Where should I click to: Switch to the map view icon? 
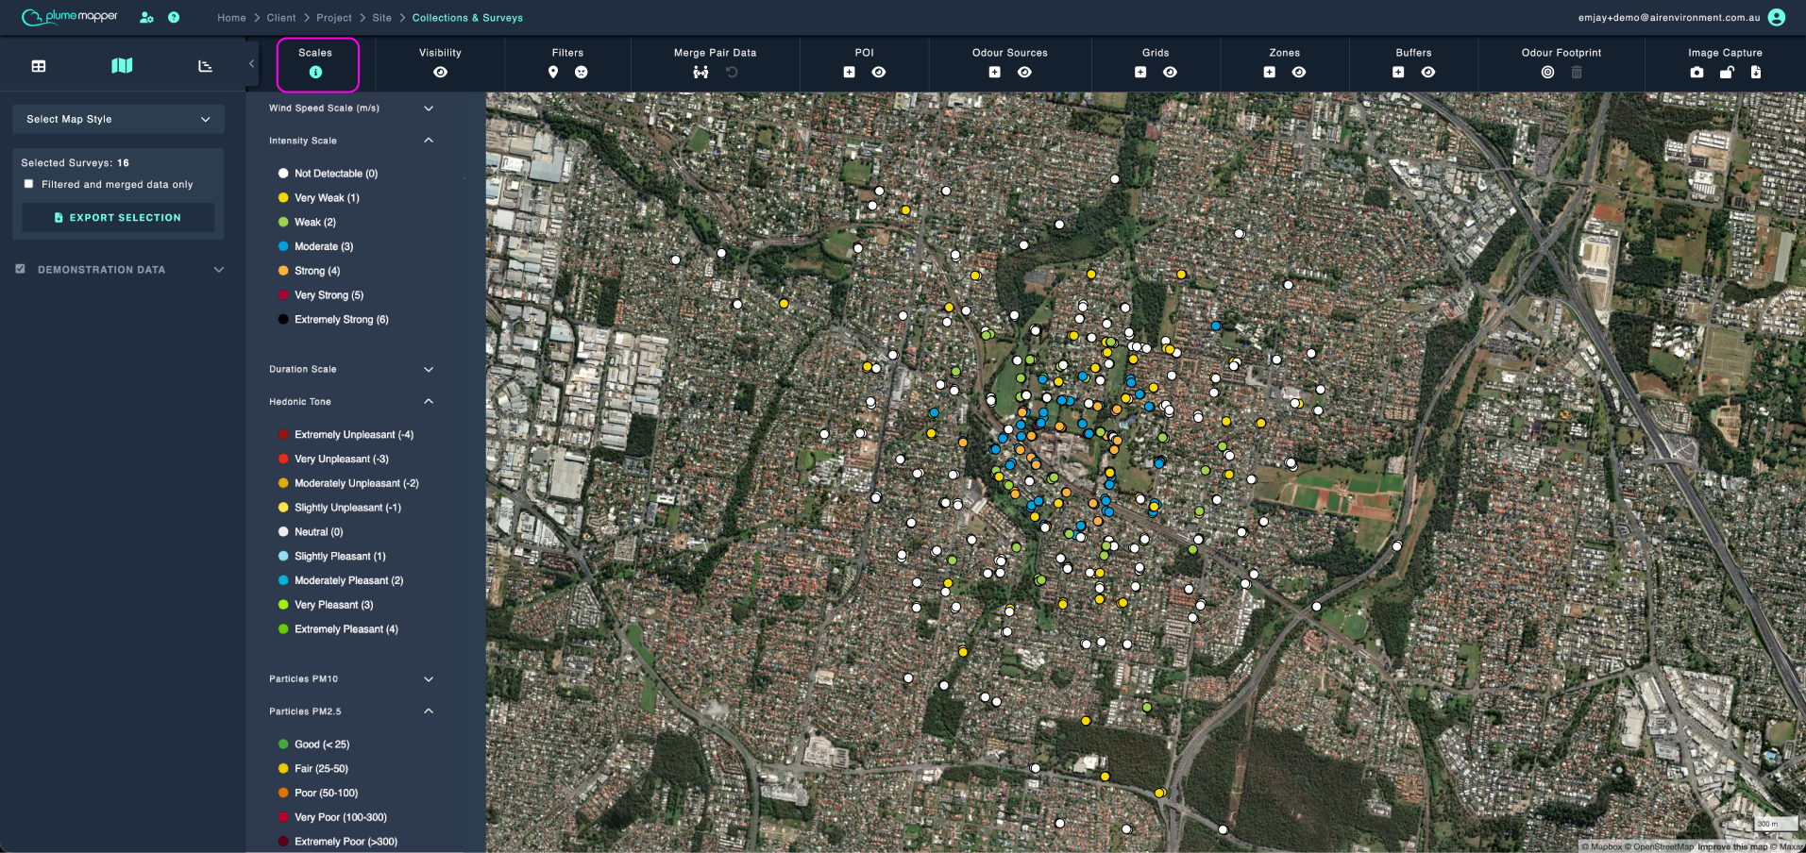tap(122, 66)
